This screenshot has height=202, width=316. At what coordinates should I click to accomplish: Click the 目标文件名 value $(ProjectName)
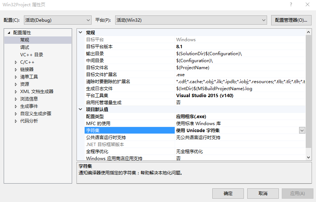point(193,68)
